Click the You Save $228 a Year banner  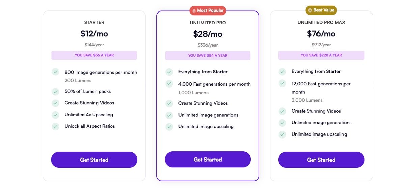321,55
